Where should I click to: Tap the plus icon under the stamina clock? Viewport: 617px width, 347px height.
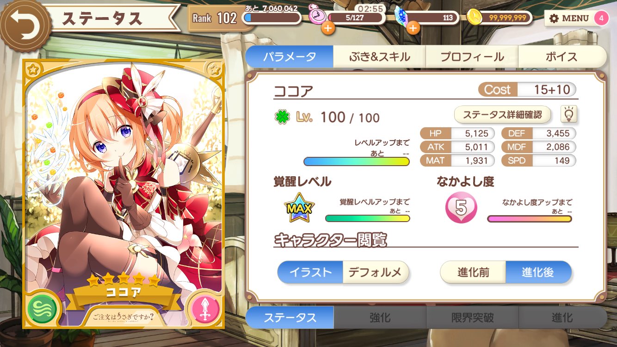(x=327, y=28)
